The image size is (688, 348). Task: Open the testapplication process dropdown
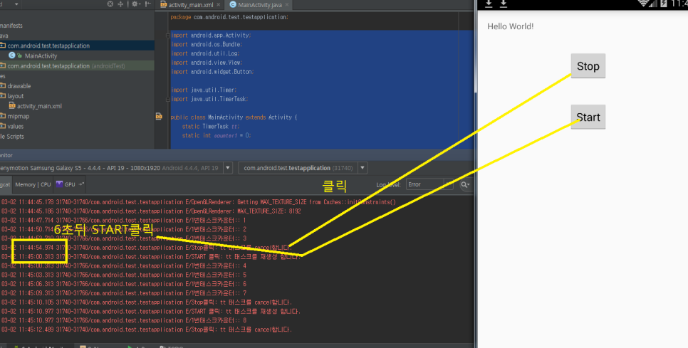363,168
